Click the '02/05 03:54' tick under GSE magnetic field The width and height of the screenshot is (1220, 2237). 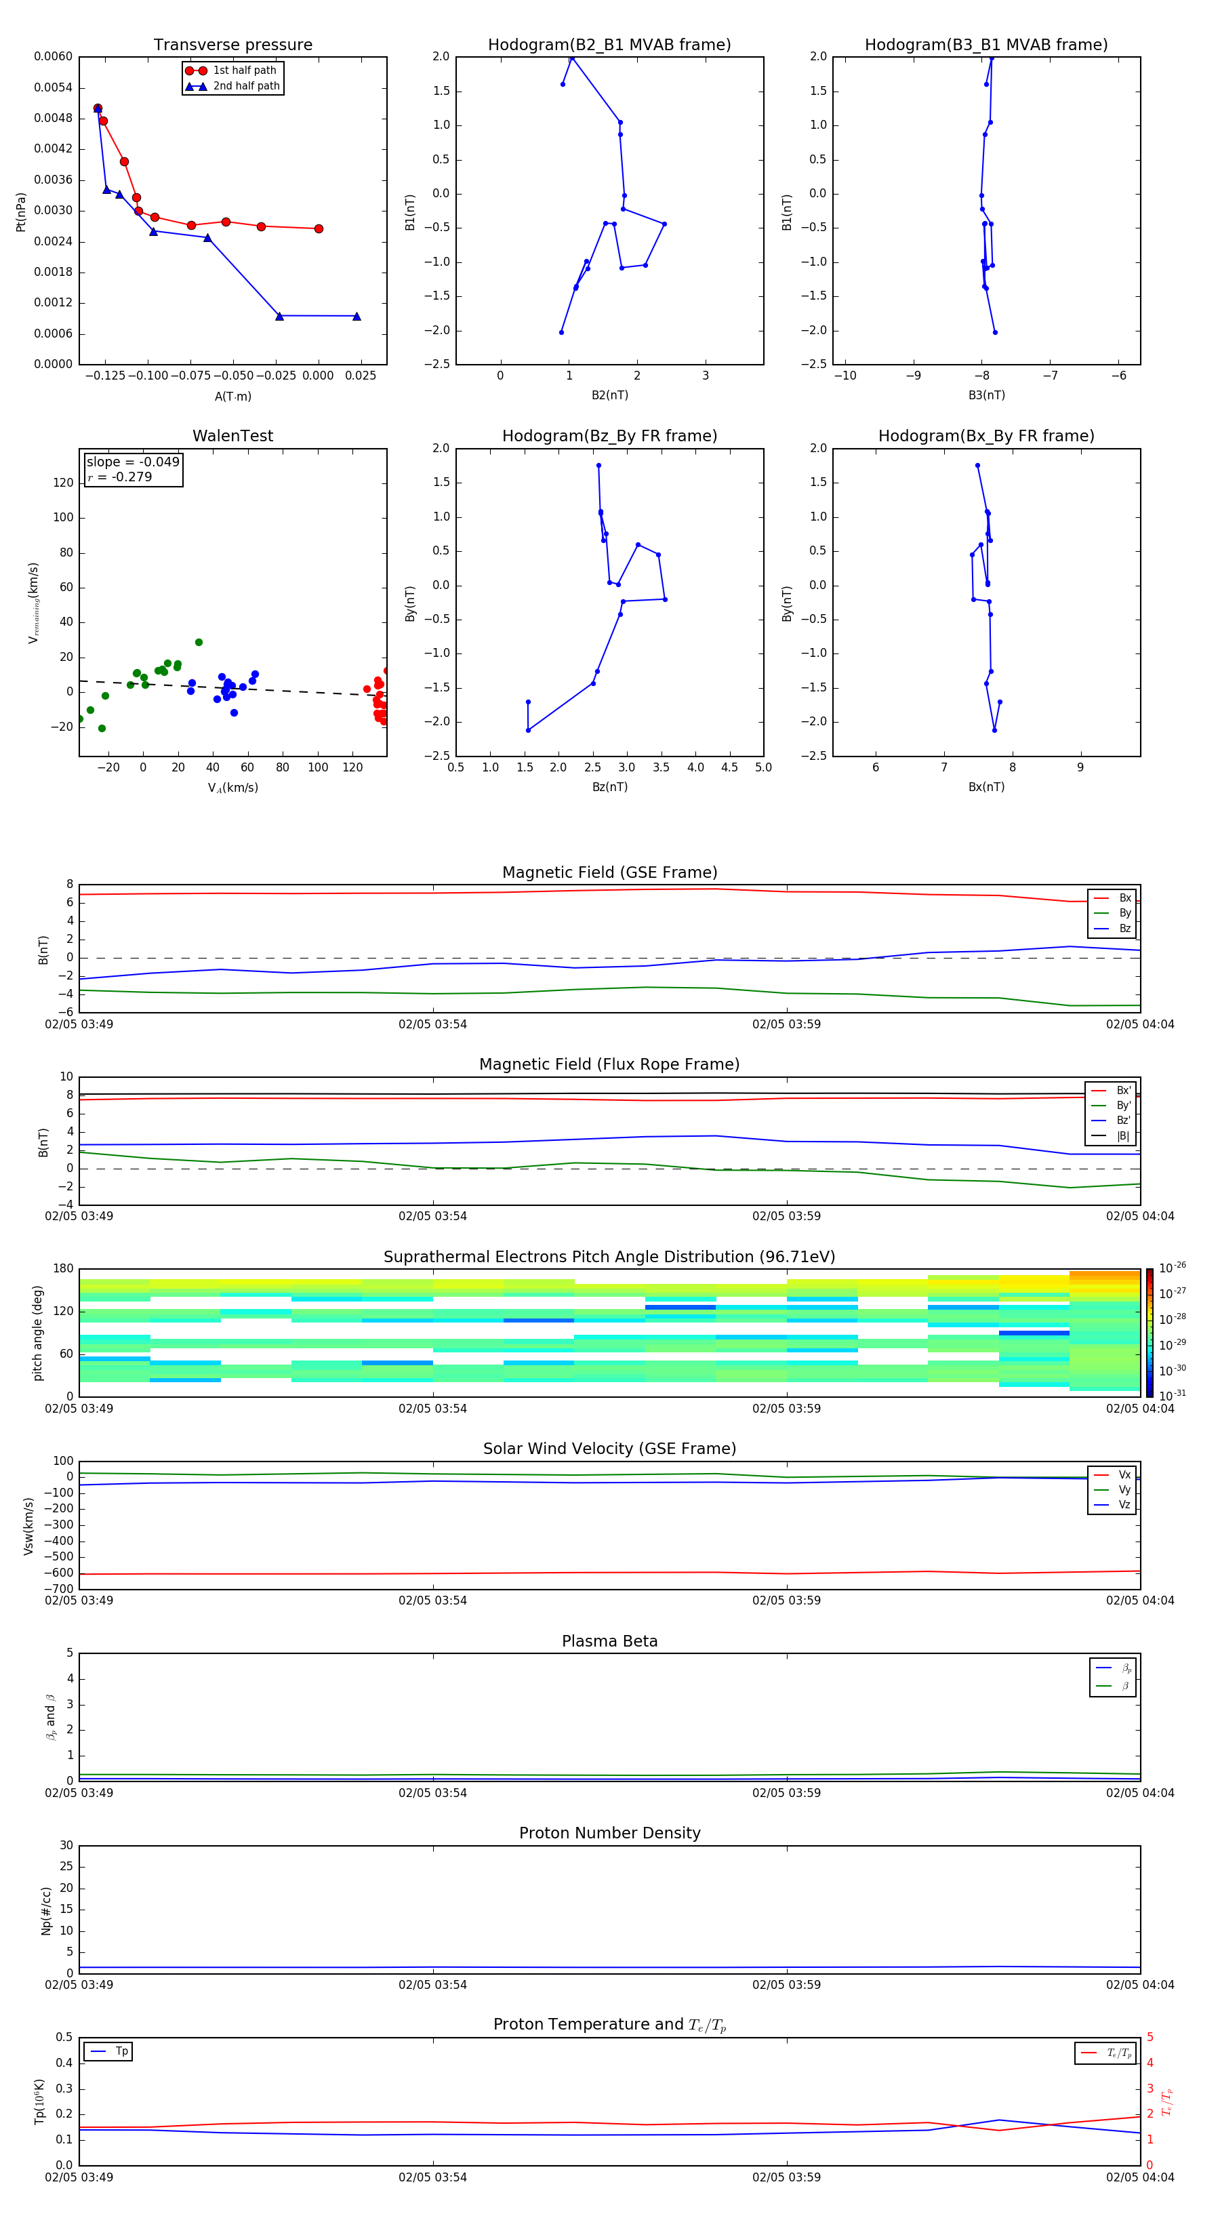click(x=432, y=1025)
